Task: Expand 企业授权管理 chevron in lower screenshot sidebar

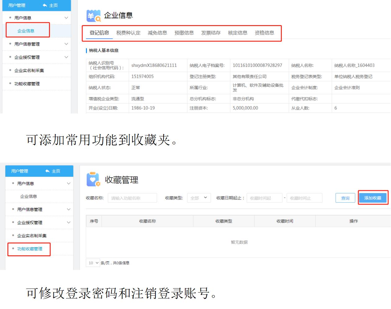Action: tap(69, 223)
